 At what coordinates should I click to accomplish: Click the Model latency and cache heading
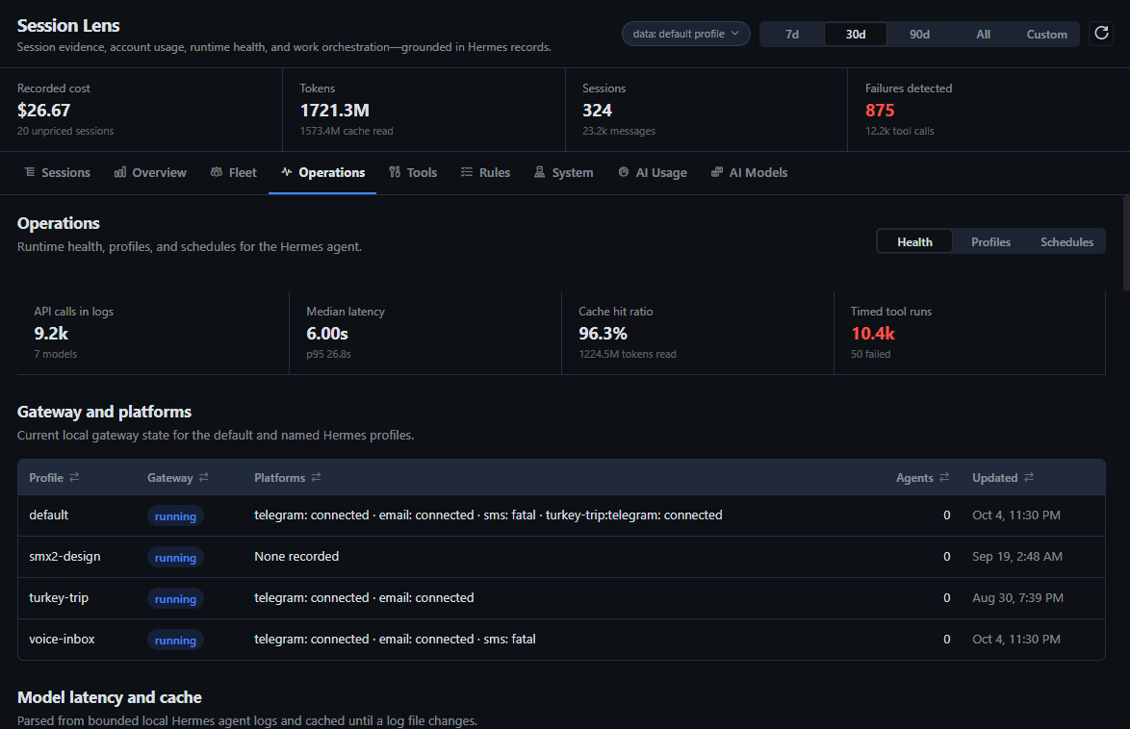coord(110,697)
